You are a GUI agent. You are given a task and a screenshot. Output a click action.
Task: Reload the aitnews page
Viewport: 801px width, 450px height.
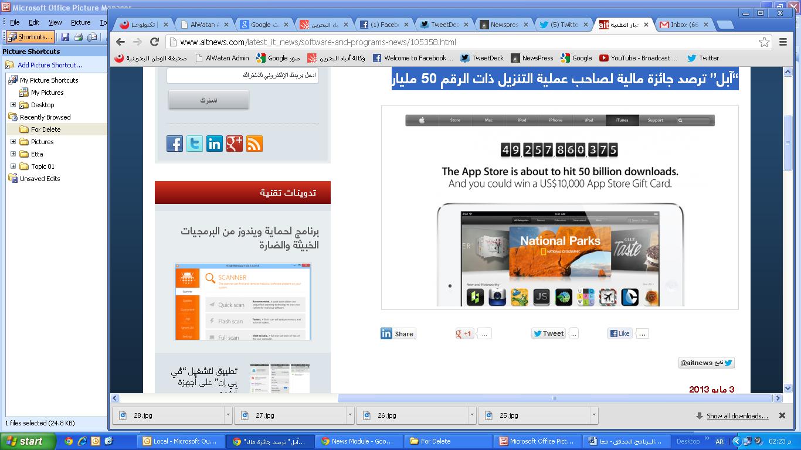154,42
